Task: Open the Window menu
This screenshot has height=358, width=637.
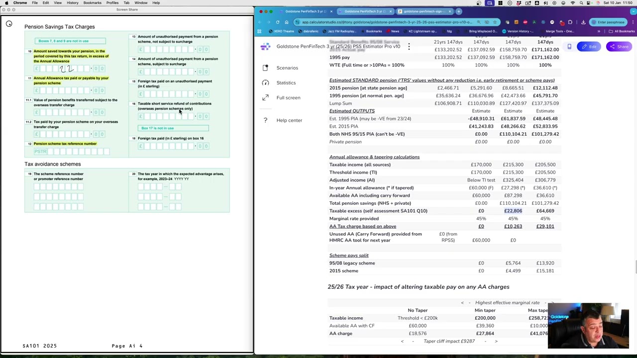Action: click(141, 3)
